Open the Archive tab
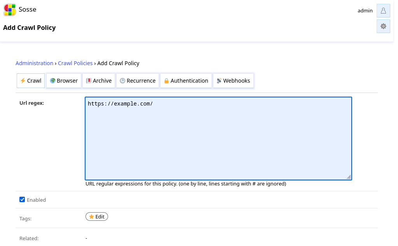Screen dimensions: 398x246 [x=99, y=81]
